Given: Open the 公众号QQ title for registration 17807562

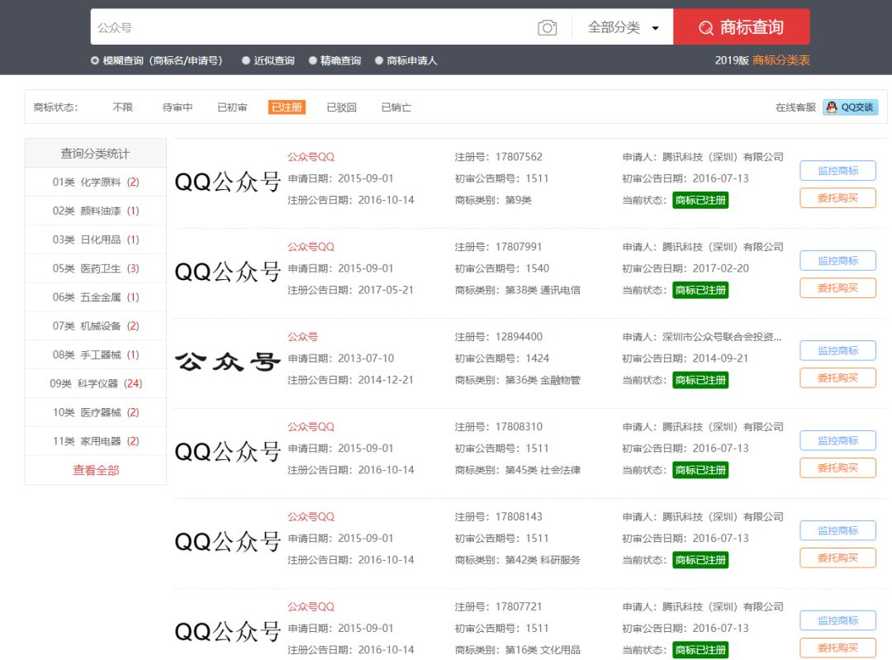Looking at the screenshot, I should pos(311,157).
